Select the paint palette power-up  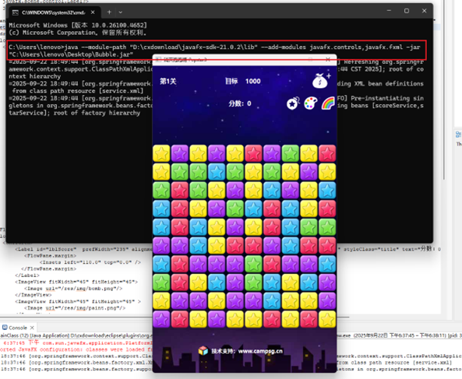310,104
